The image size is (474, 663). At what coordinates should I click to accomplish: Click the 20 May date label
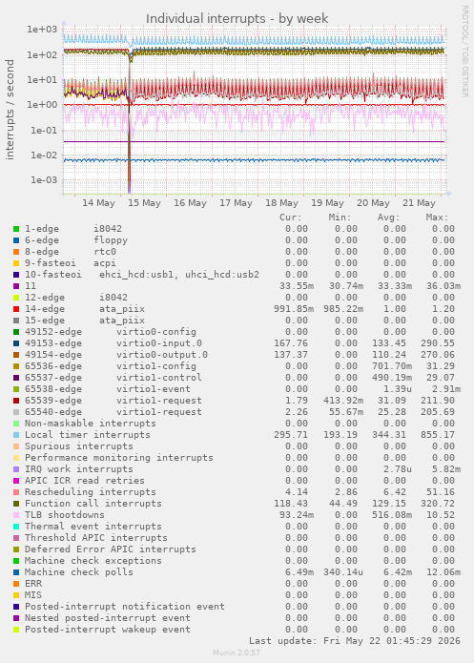[x=373, y=203]
